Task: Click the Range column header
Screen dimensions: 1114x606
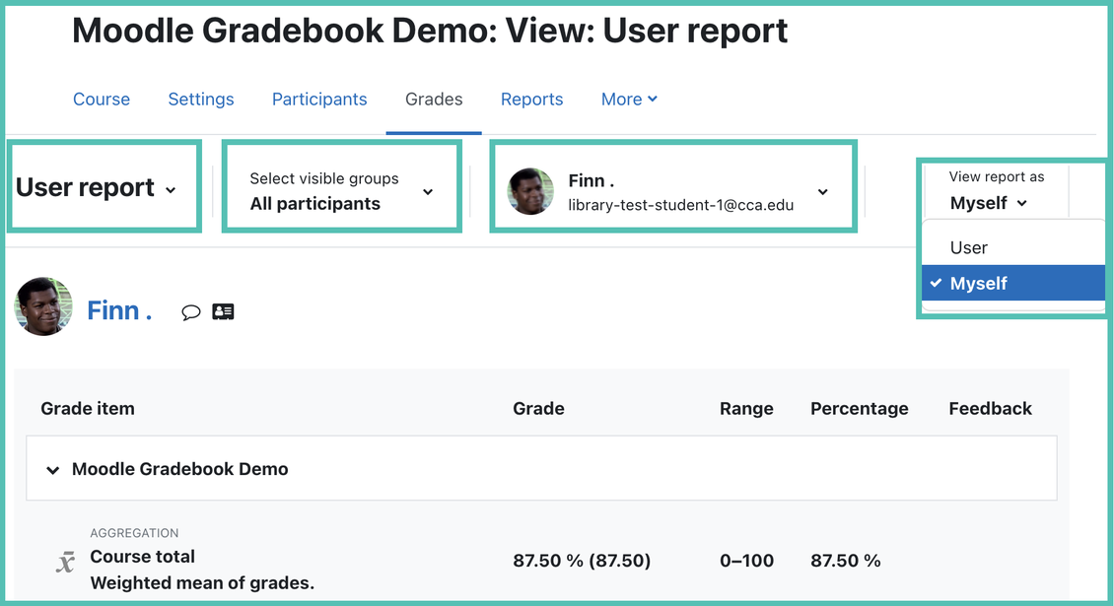Action: [746, 409]
